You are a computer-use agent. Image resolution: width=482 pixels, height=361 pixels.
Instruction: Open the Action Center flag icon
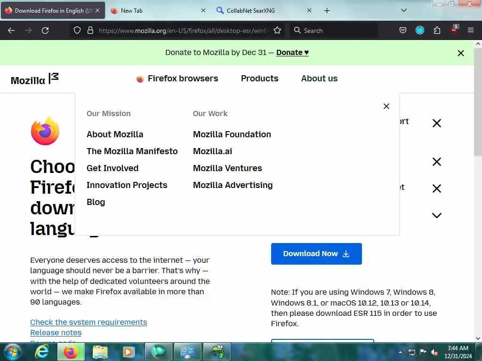(423, 352)
